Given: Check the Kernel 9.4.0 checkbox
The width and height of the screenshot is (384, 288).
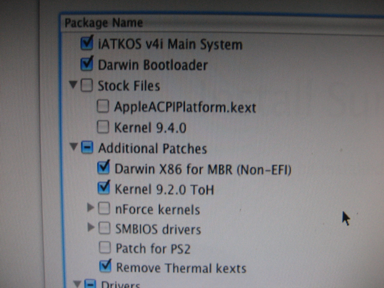Looking at the screenshot, I should click(103, 127).
